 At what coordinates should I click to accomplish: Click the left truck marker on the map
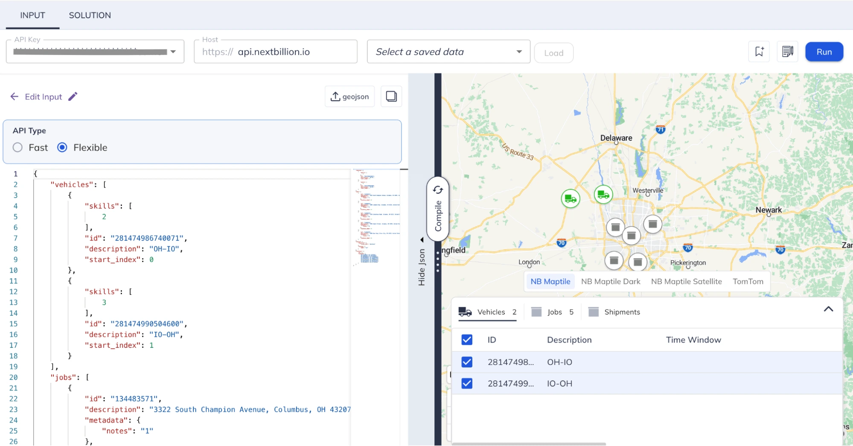pyautogui.click(x=570, y=198)
